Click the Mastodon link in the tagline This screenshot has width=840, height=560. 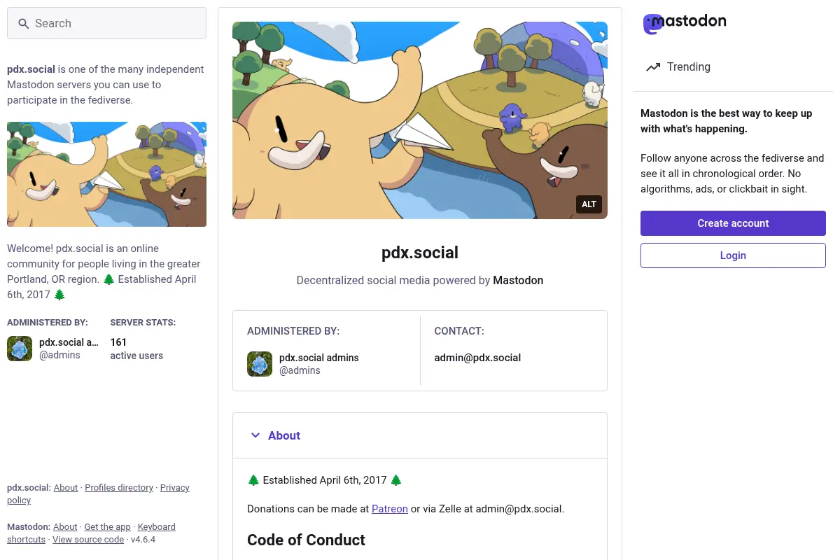(518, 280)
